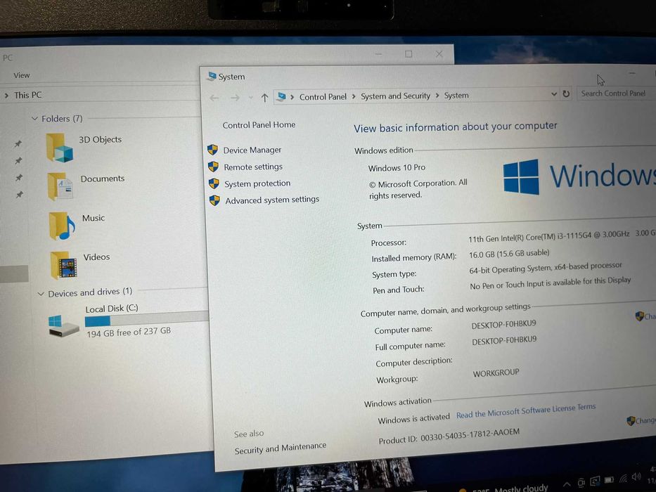Click the Wi-Fi network icon in tray

click(624, 478)
